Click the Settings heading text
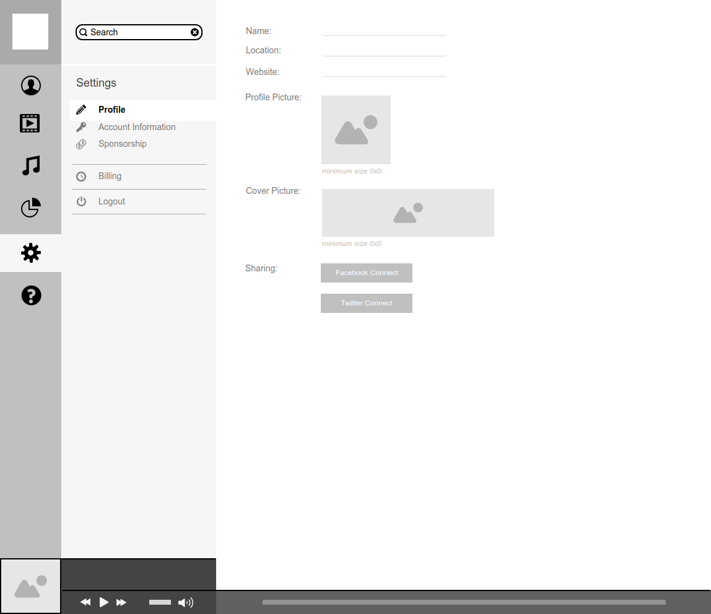Viewport: 711px width, 614px height. click(96, 82)
